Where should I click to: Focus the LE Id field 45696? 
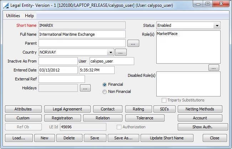click(x=83, y=127)
